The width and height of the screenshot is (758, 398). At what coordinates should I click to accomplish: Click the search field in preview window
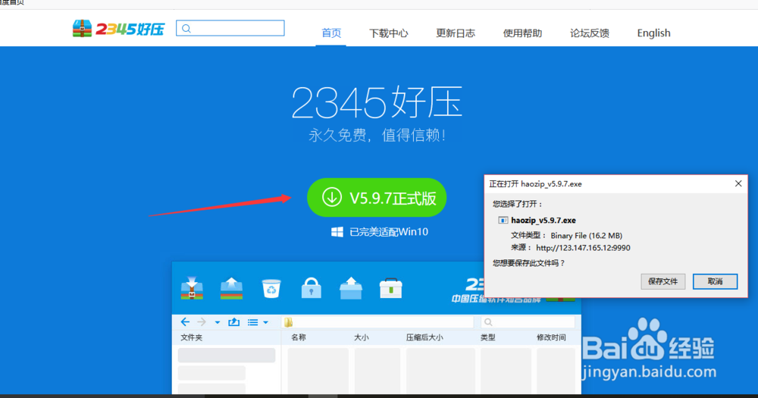pos(528,322)
